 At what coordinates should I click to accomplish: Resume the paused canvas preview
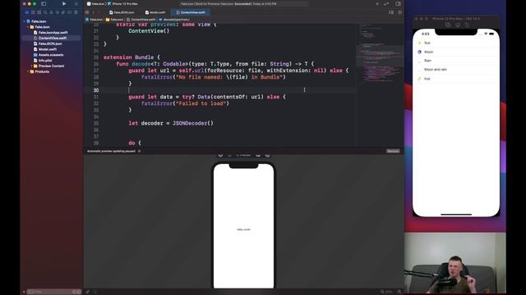393,151
